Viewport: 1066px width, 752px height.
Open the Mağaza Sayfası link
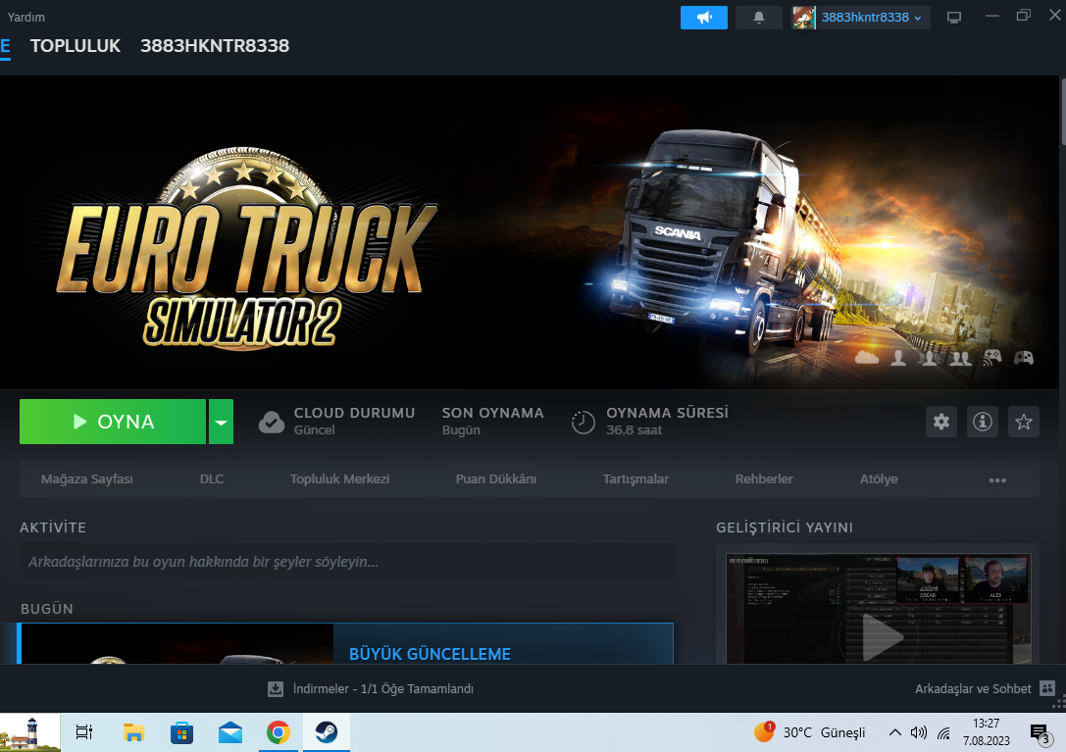(x=87, y=478)
